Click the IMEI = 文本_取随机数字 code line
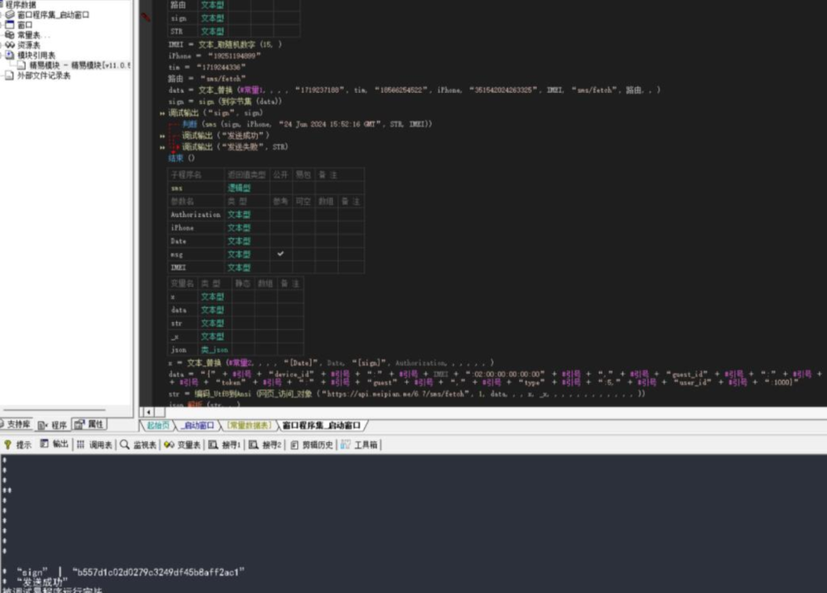This screenshot has width=827, height=593. point(225,45)
